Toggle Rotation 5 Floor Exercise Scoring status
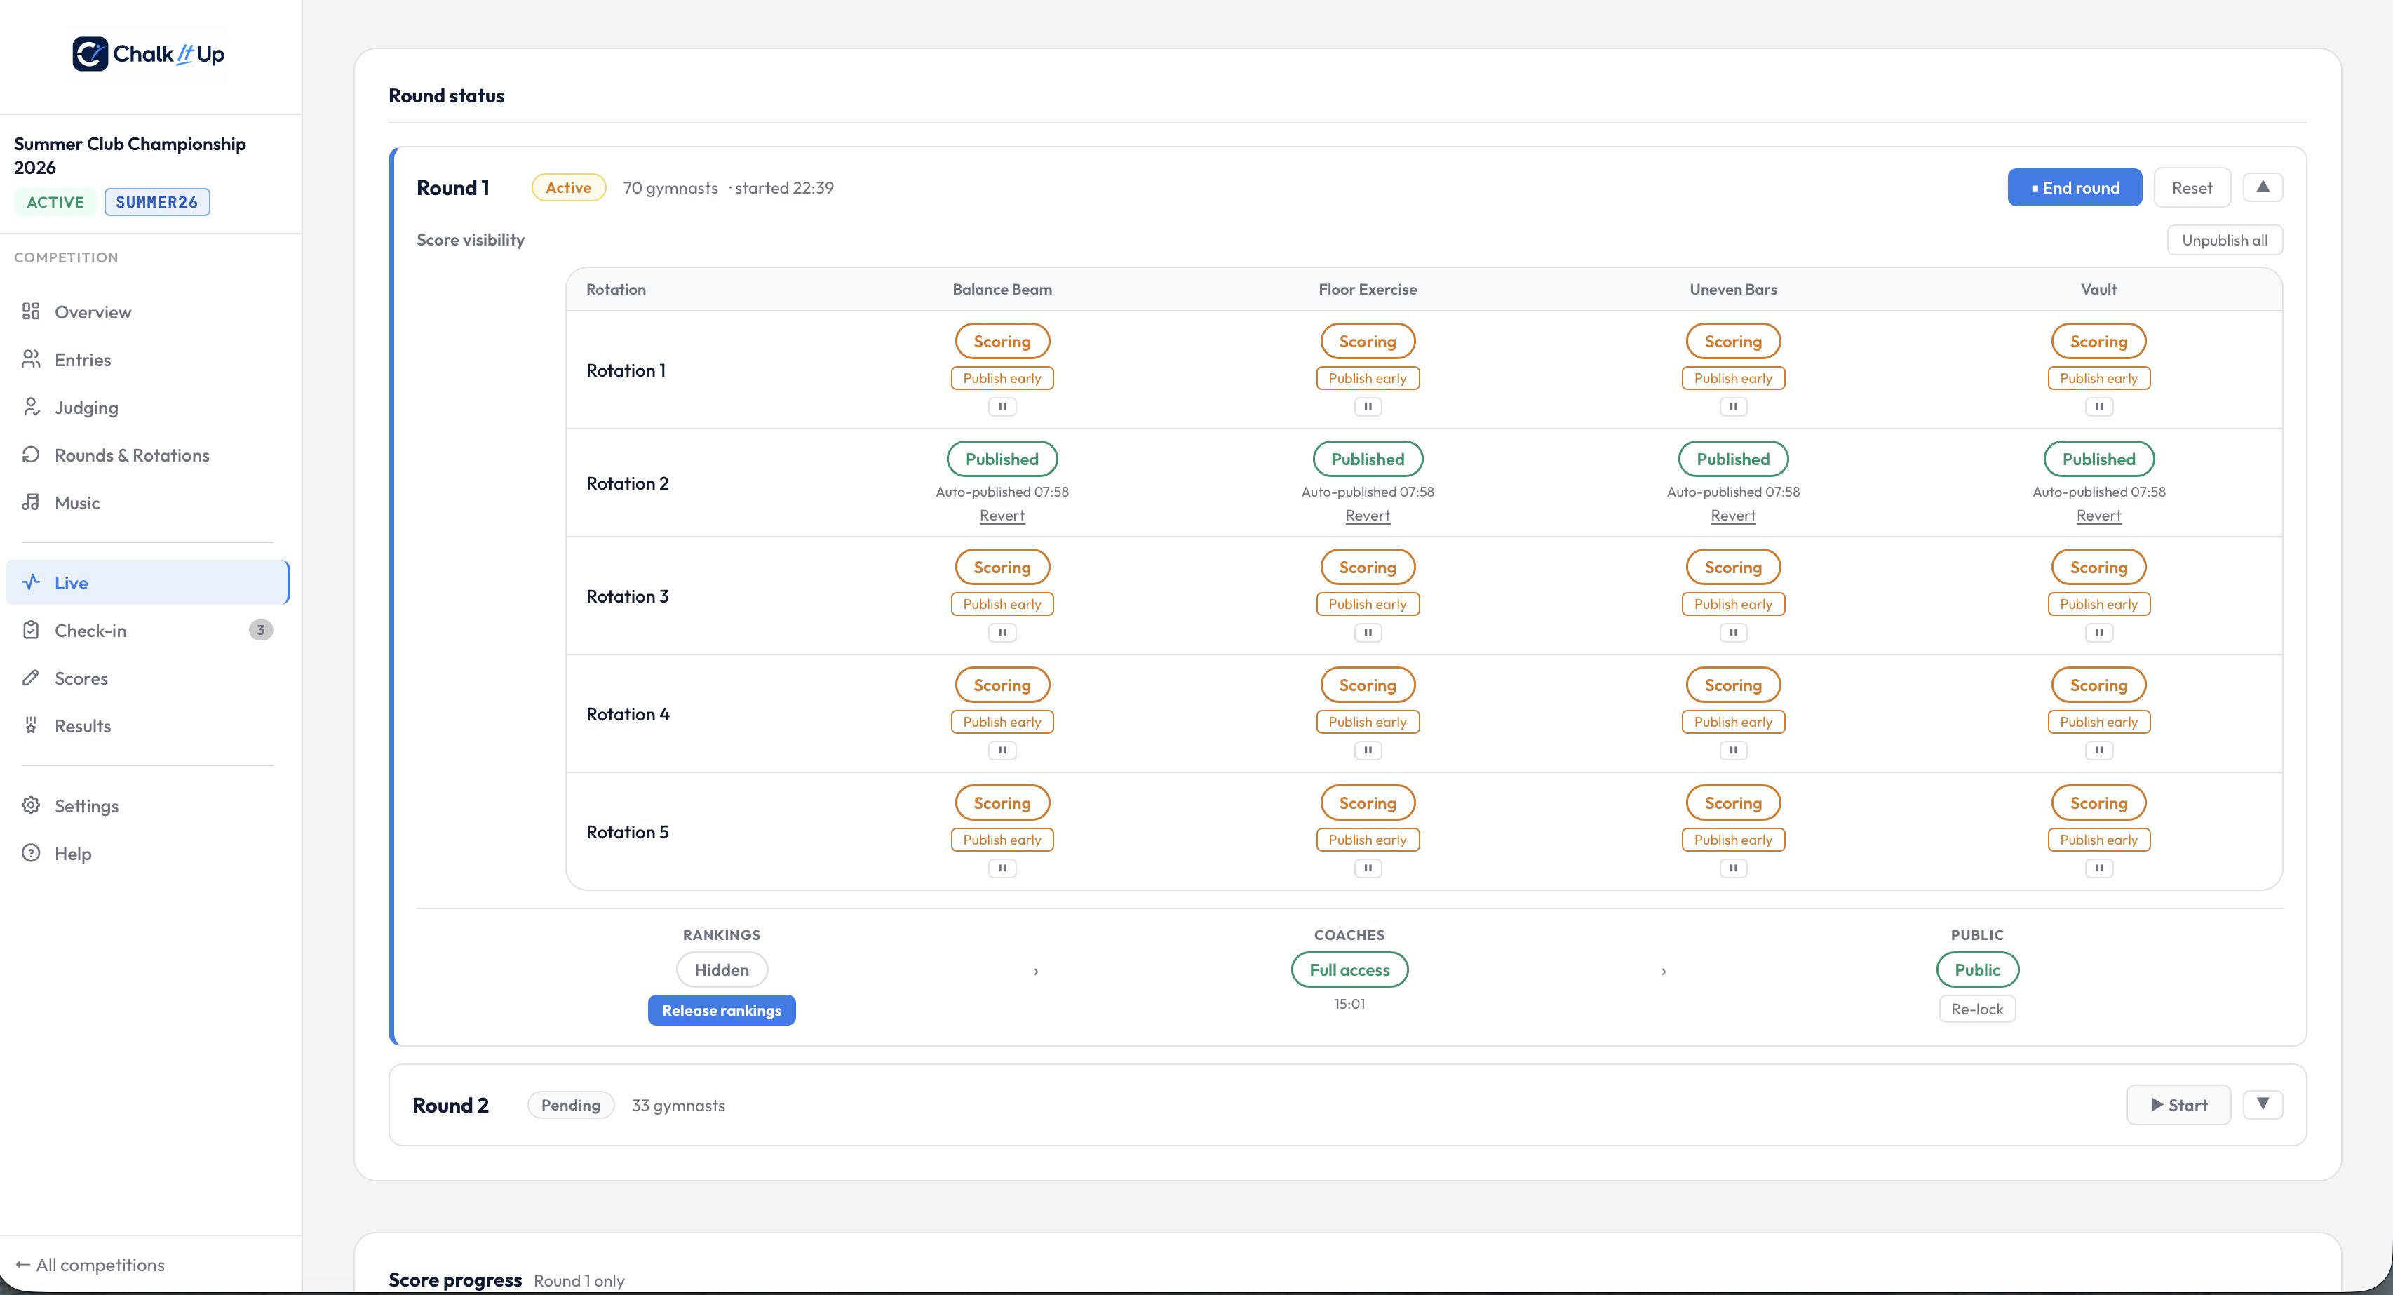The width and height of the screenshot is (2393, 1295). (x=1368, y=803)
